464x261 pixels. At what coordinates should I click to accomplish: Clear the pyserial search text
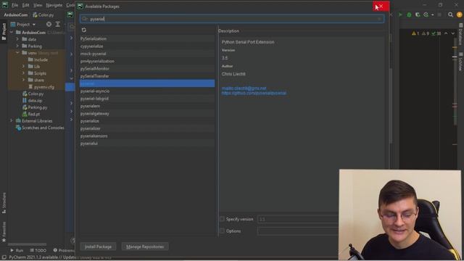click(x=379, y=19)
